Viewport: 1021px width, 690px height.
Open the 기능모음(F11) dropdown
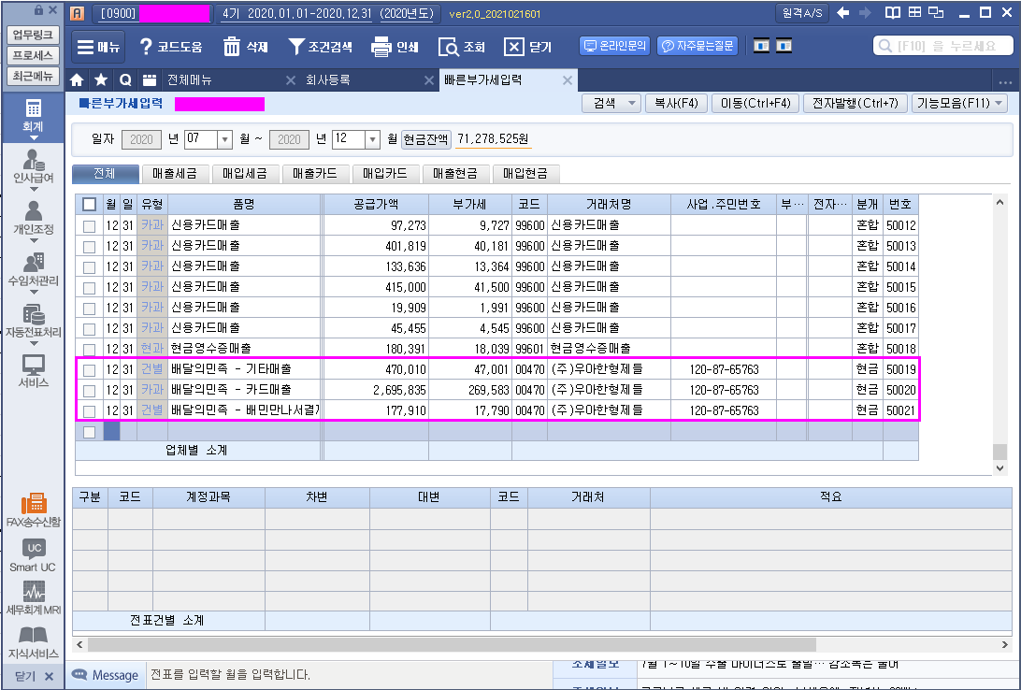pos(959,104)
